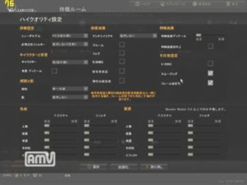Click the second top-bar icon beside help
247x185 pixels.
[162, 4]
